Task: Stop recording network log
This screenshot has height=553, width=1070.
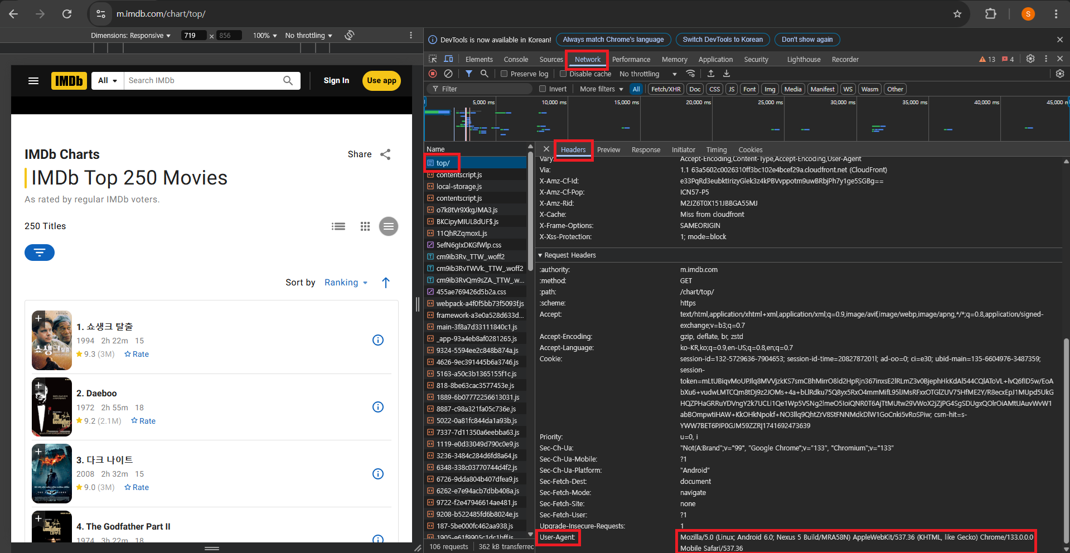Action: pyautogui.click(x=433, y=74)
